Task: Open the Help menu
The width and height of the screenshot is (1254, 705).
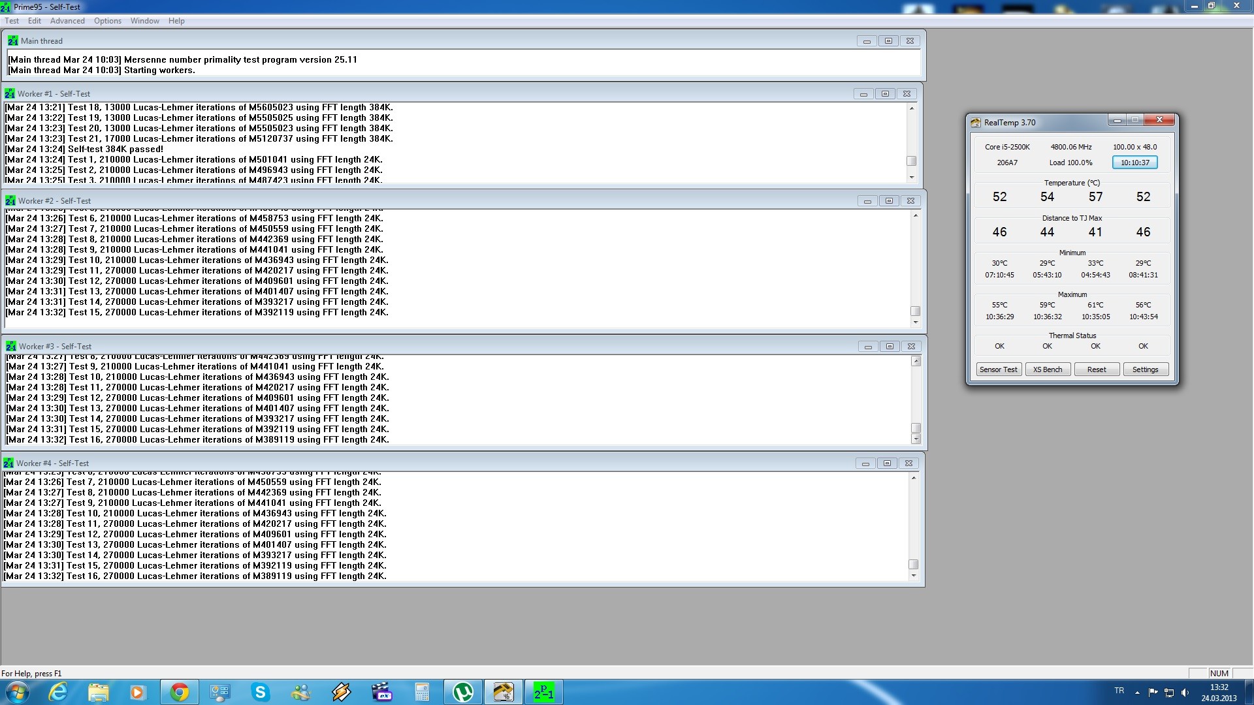Action: pyautogui.click(x=176, y=21)
